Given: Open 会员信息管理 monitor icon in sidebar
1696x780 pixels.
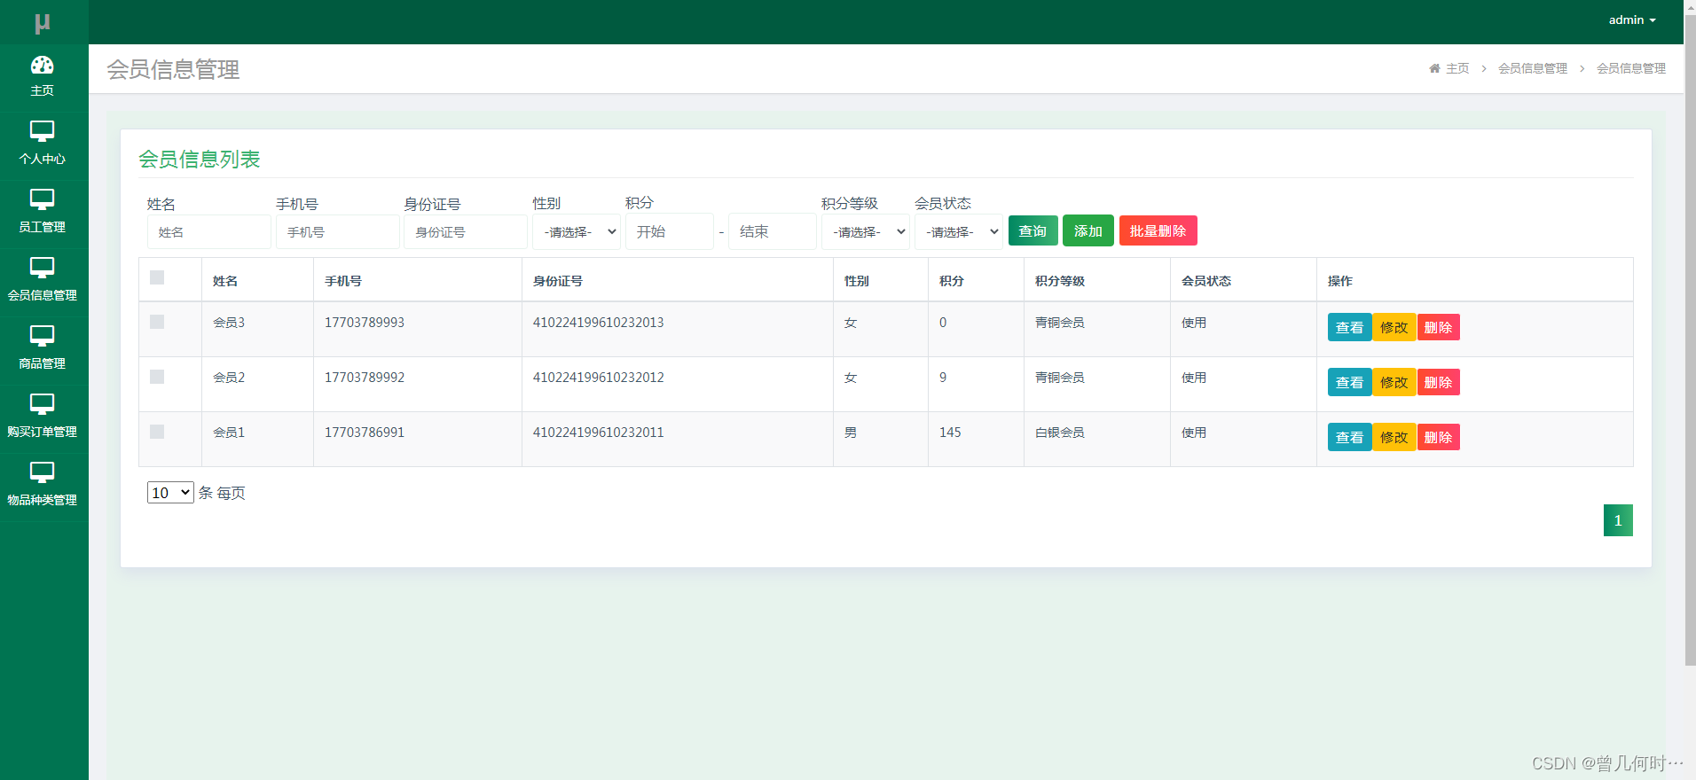Looking at the screenshot, I should 42,268.
